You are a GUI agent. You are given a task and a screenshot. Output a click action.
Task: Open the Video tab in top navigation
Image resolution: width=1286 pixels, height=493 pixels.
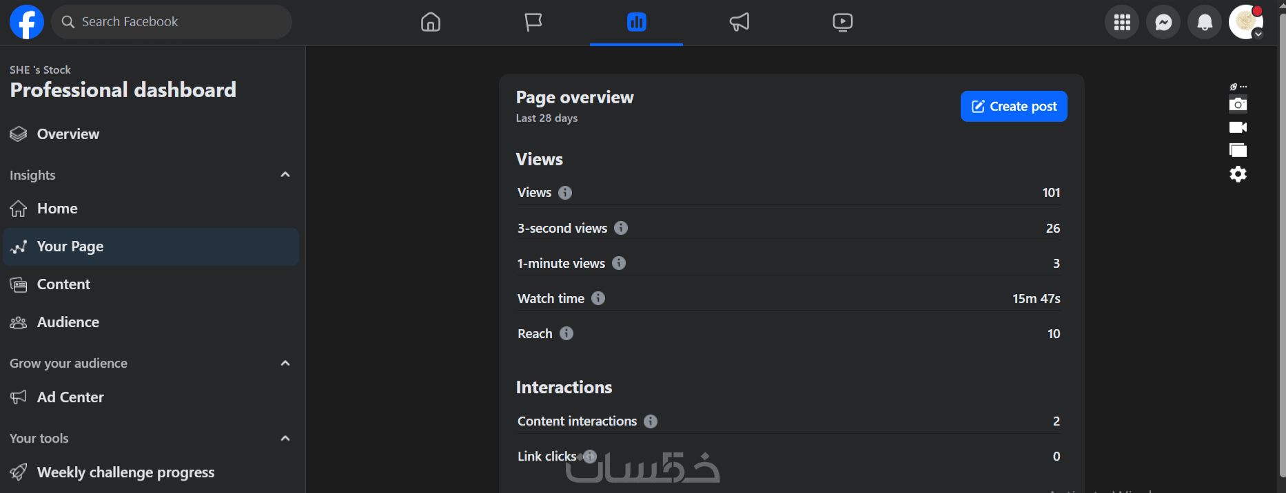[842, 23]
